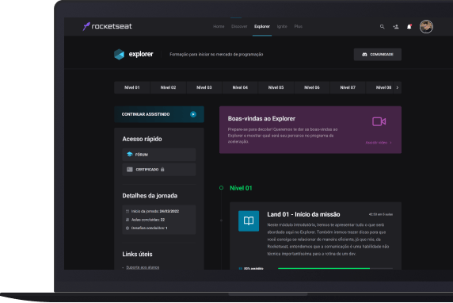Select the Explorer nav item
453x303 pixels.
click(262, 26)
